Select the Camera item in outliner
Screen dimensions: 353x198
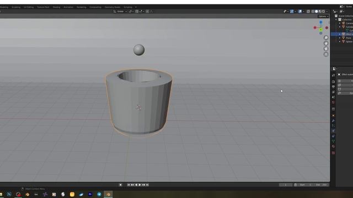[349, 23]
